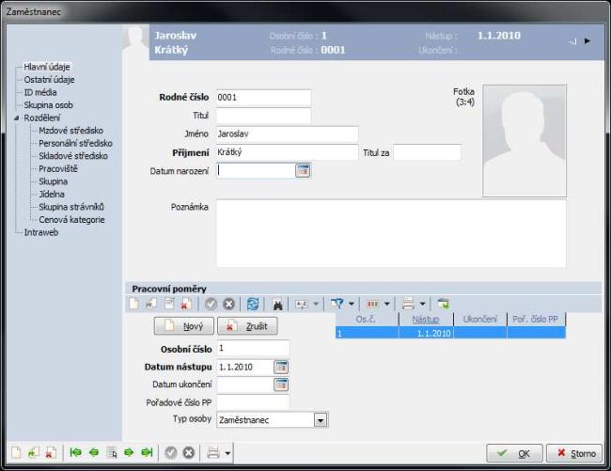This screenshot has width=611, height=471.
Task: Click the Os.č. column header
Action: click(367, 319)
